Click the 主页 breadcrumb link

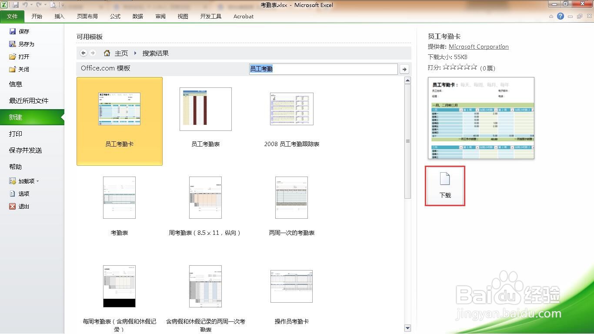click(x=121, y=53)
